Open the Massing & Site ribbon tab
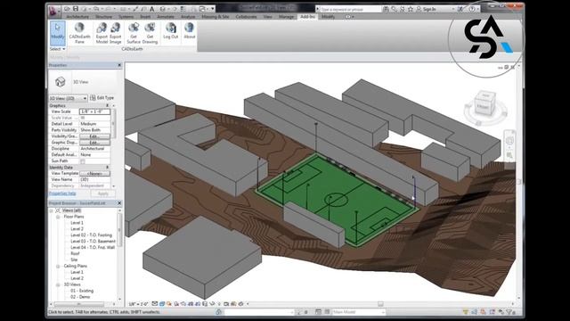This screenshot has height=321, width=570. [216, 17]
